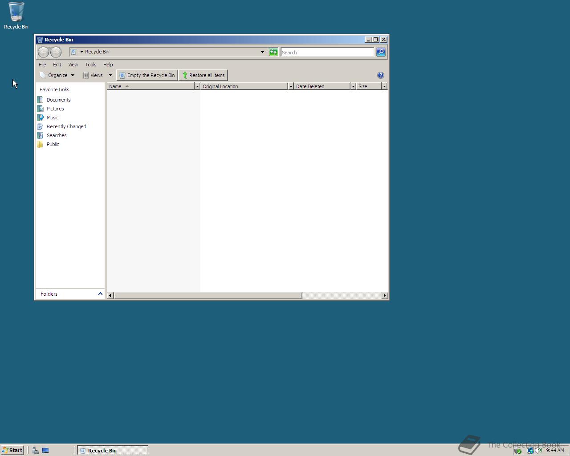
Task: Click the network tray icon
Action: coord(530,450)
